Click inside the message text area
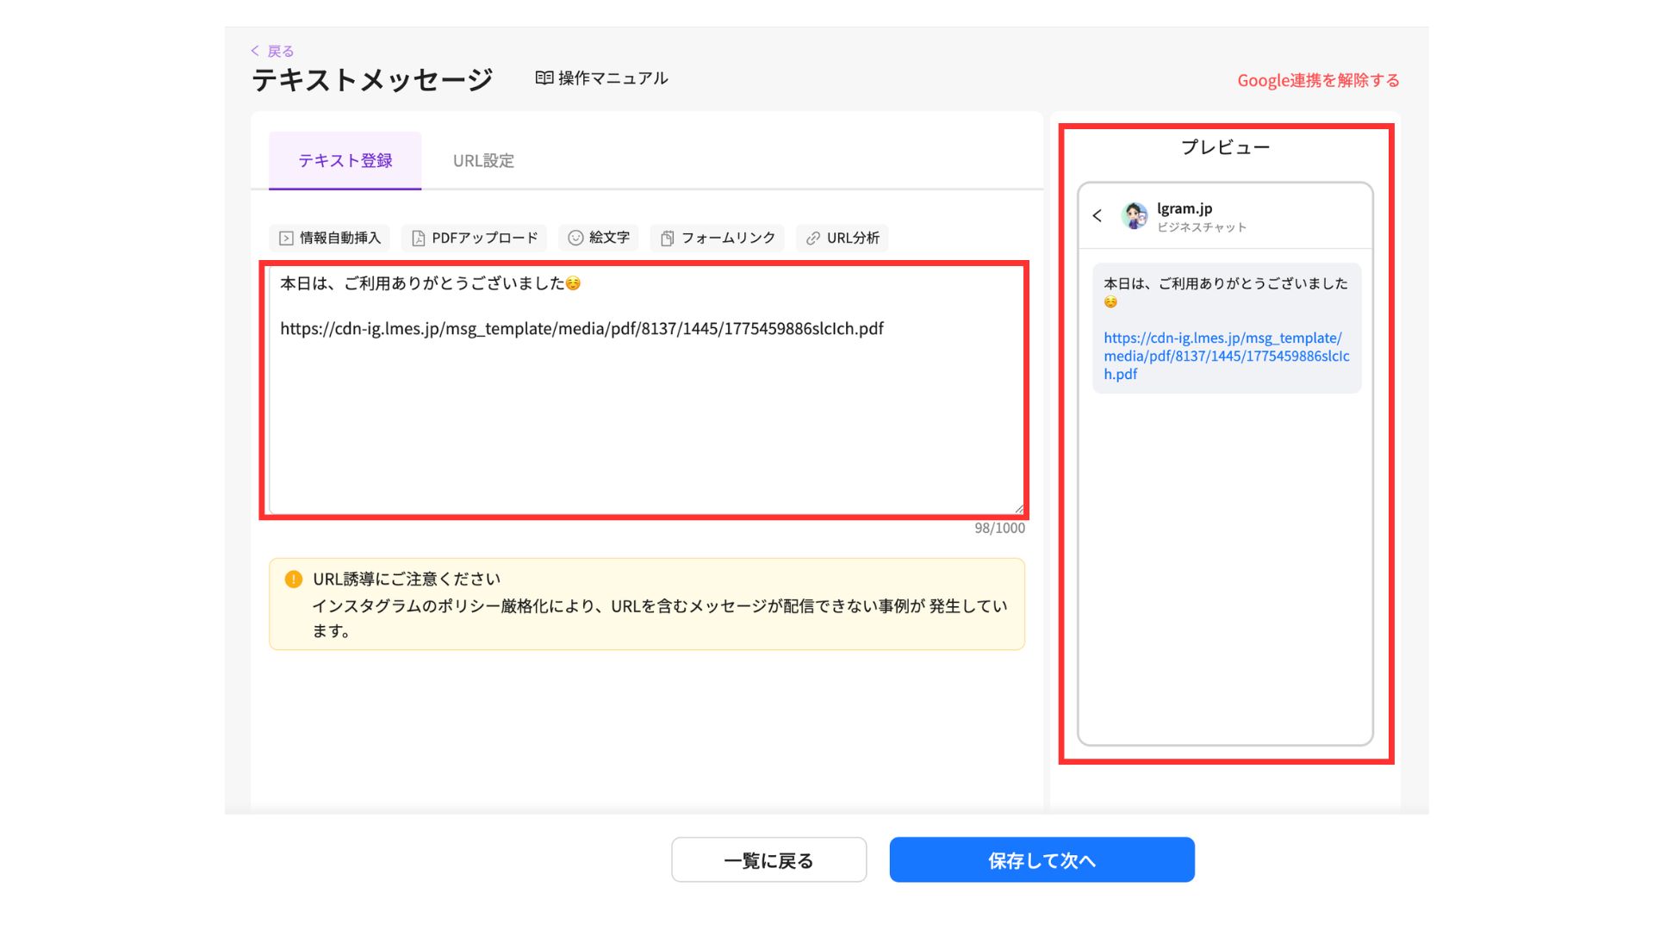Image resolution: width=1654 pixels, height=930 pixels. point(646,413)
